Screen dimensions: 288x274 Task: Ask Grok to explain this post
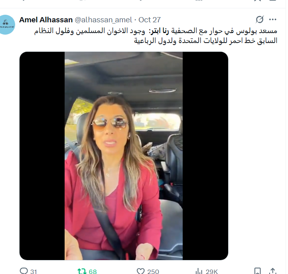(x=260, y=20)
